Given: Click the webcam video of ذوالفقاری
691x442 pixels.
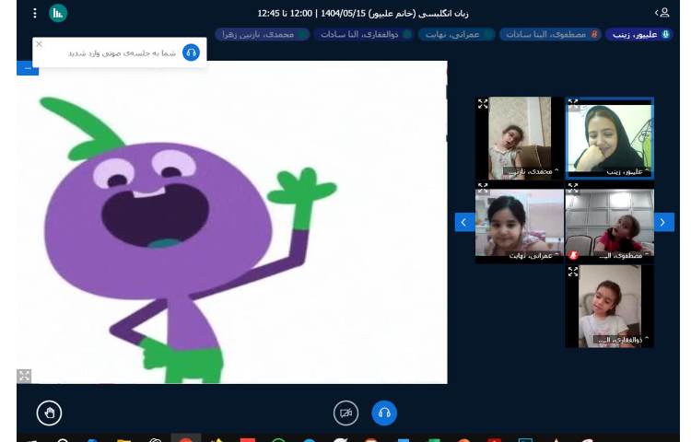Looking at the screenshot, I should (x=610, y=307).
